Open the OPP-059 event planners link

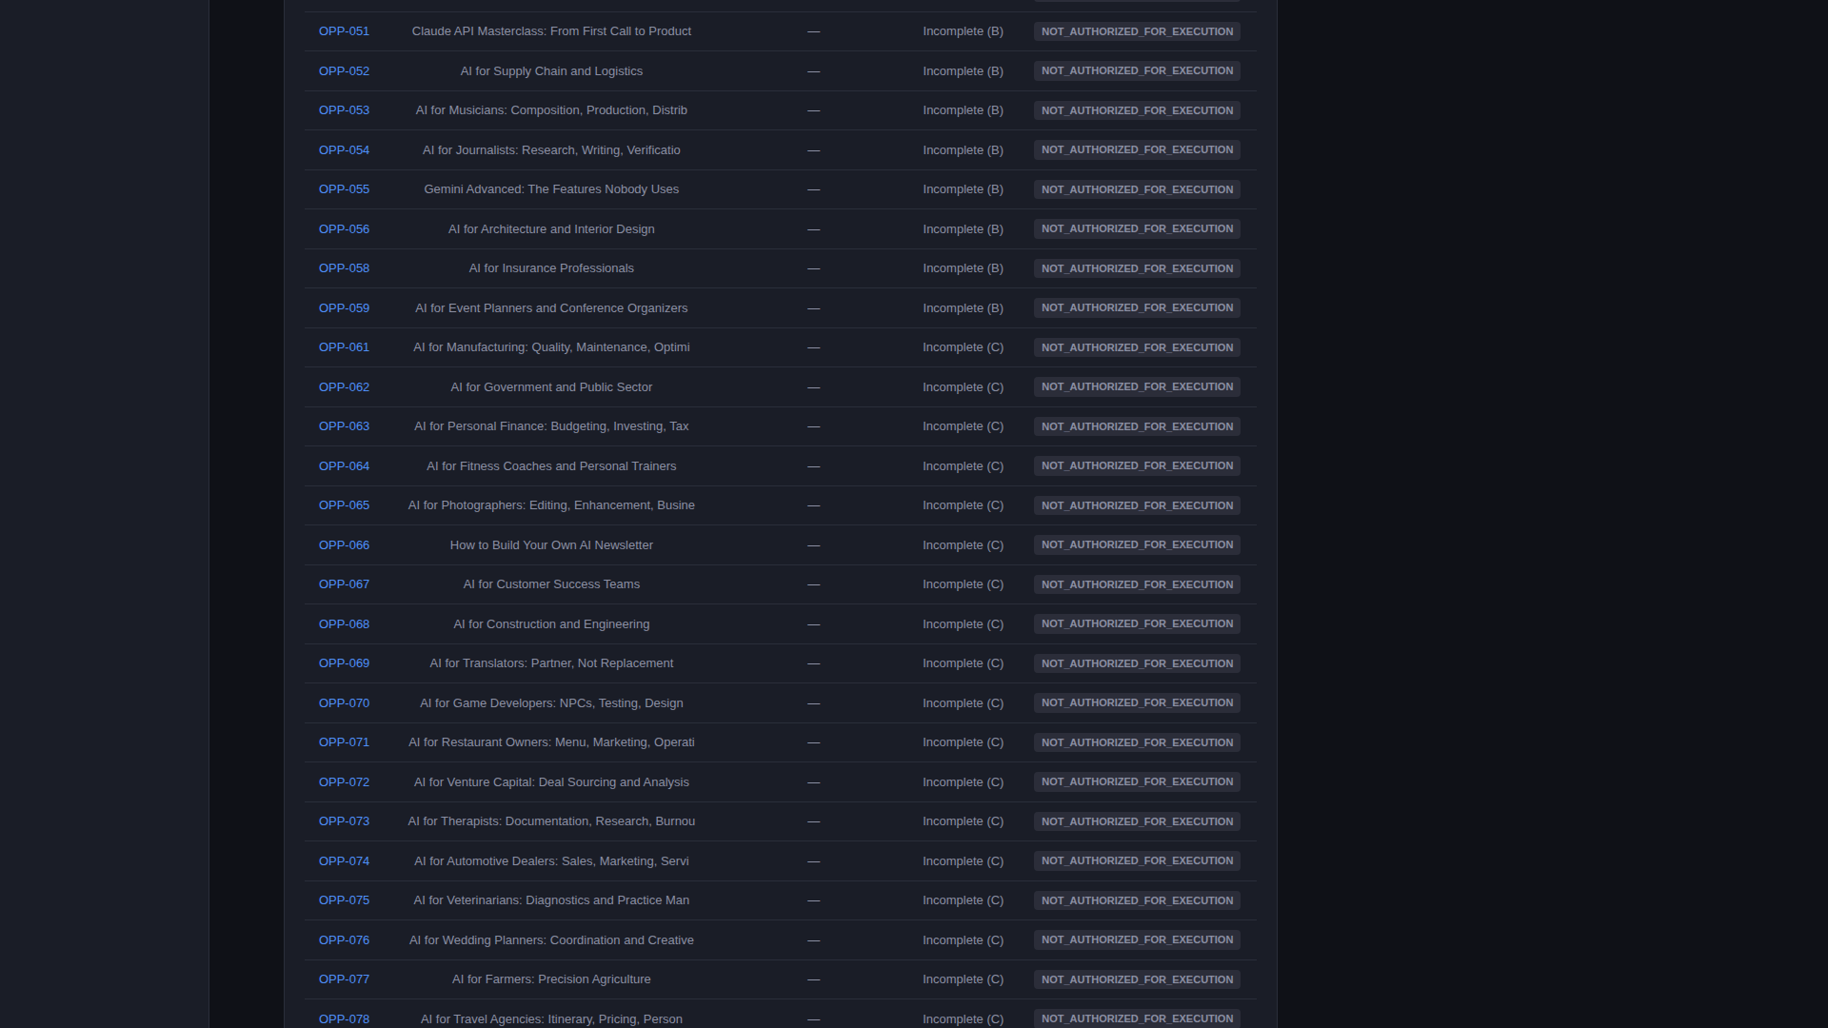(344, 308)
